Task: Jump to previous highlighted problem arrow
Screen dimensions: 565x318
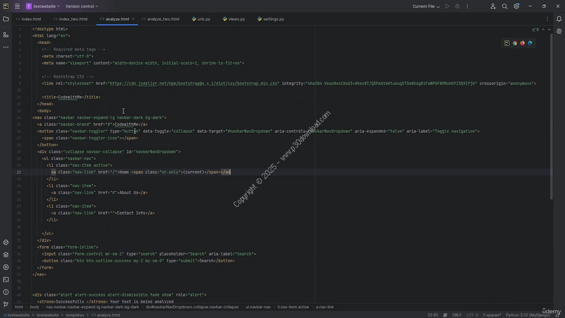Action: point(543,30)
